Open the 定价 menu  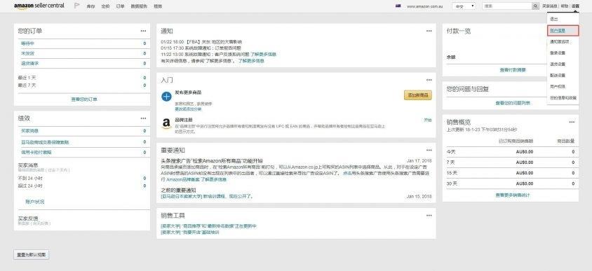(106, 6)
